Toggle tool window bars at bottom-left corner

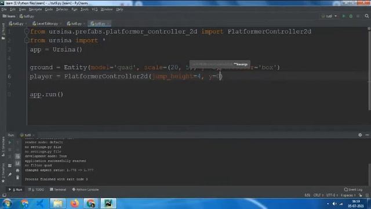[4, 195]
